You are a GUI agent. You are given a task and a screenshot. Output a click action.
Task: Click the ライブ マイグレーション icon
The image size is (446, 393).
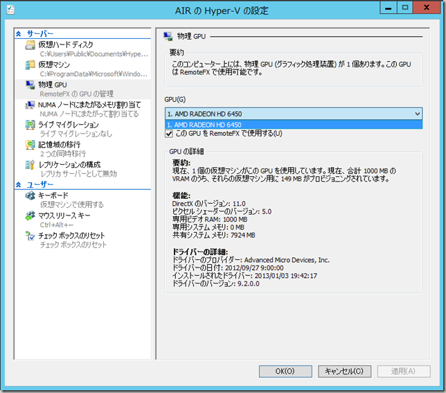pos(30,125)
